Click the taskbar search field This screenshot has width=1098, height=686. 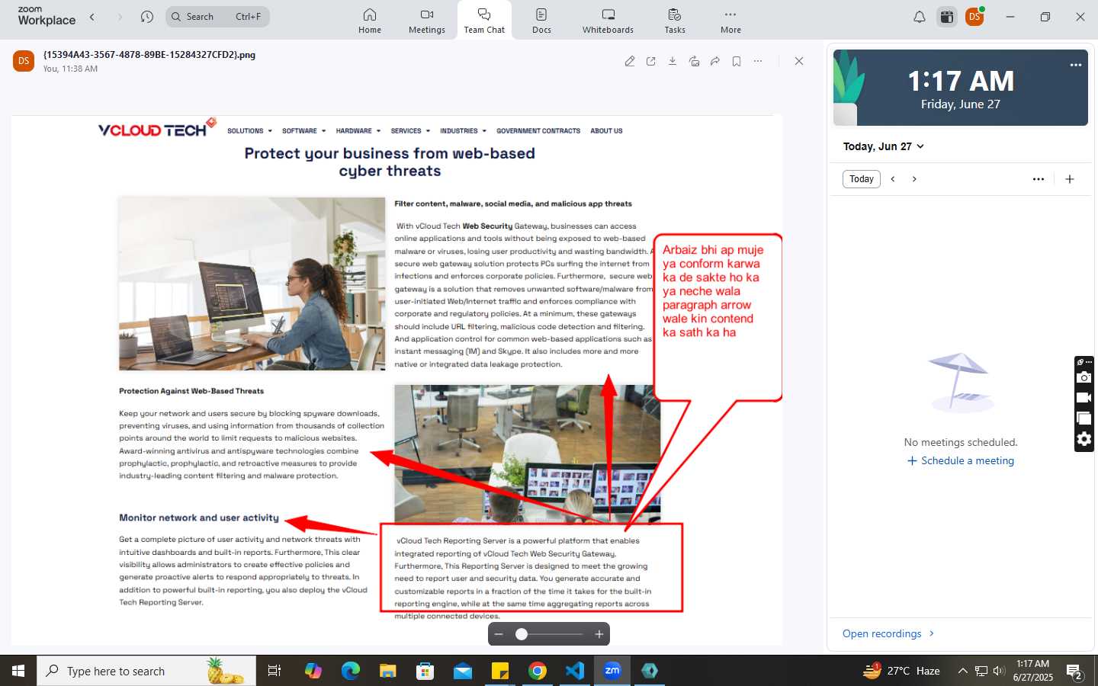coord(146,671)
